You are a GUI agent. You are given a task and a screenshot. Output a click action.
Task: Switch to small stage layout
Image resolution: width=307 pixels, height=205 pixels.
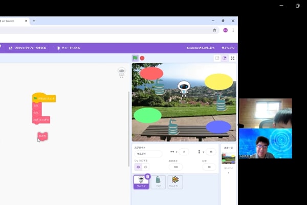(217, 58)
